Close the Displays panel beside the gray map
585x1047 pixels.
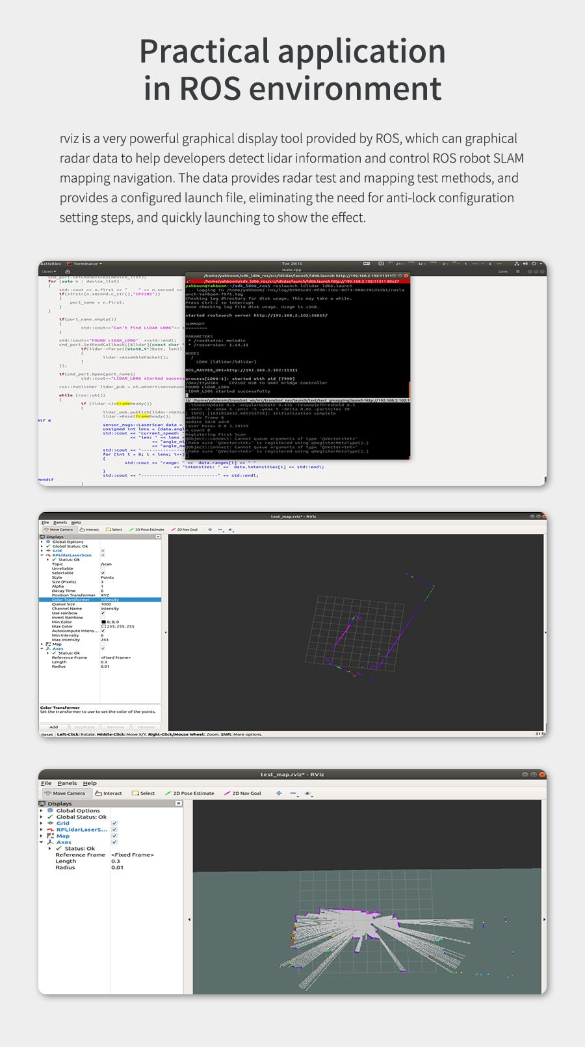(x=179, y=804)
